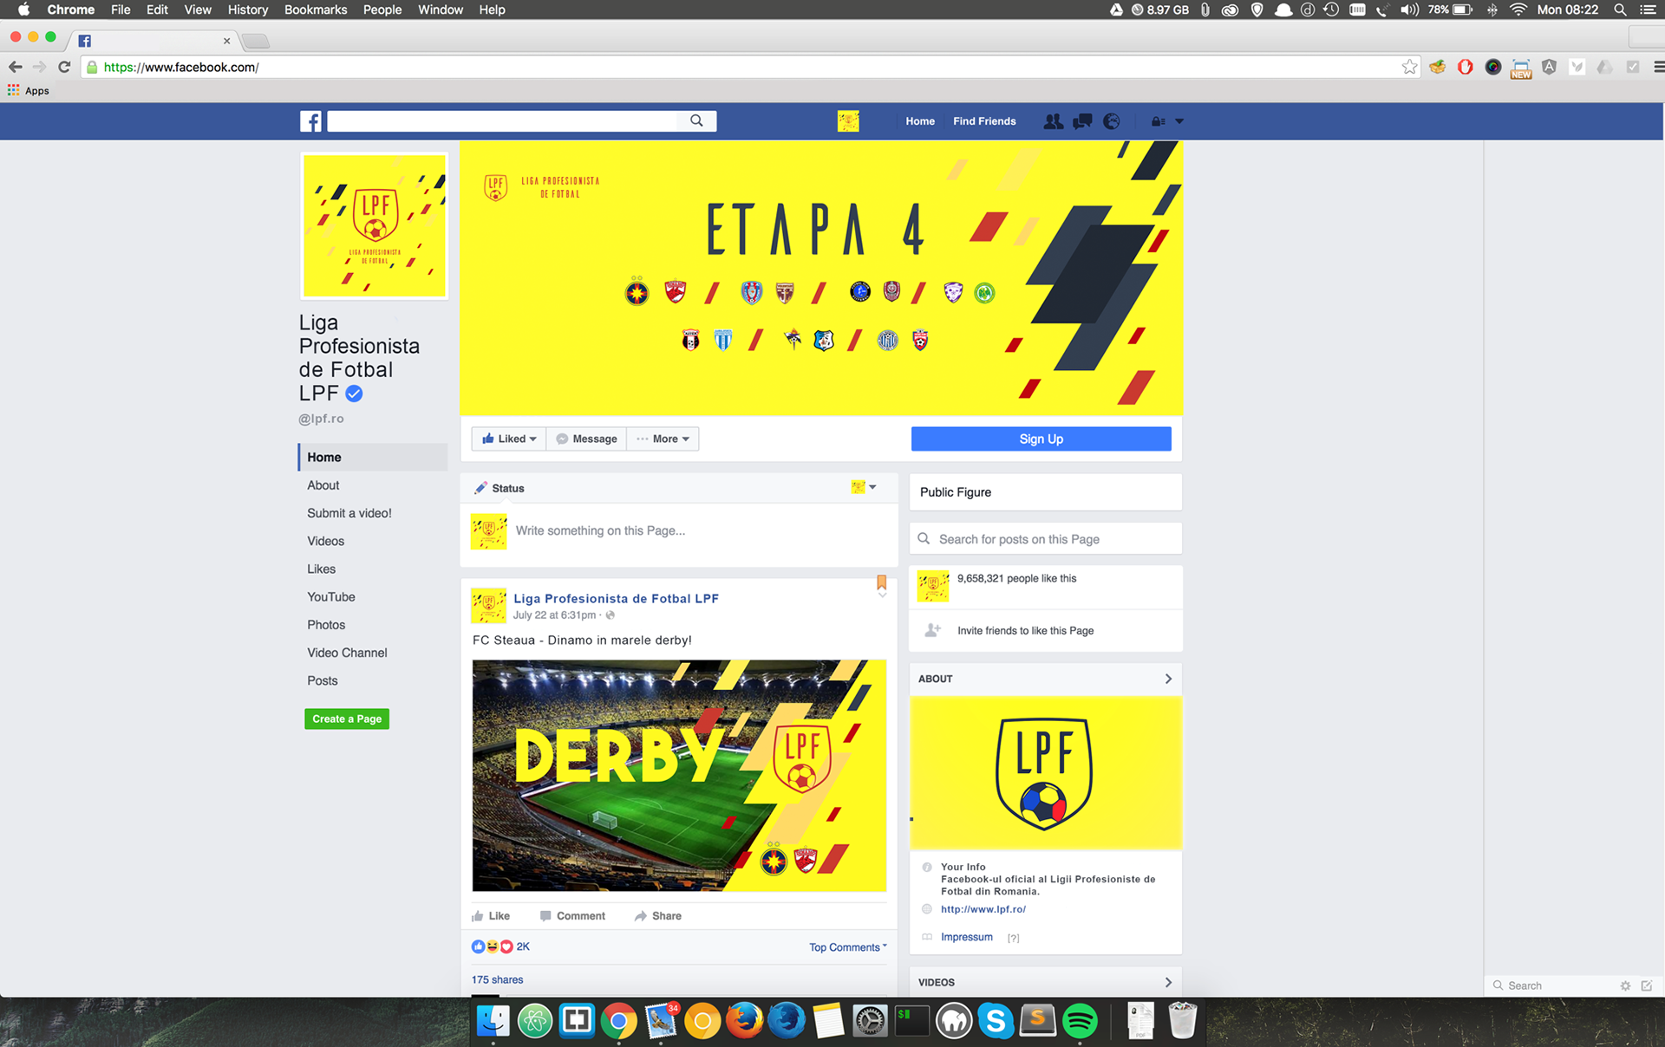View the 2K reactions list
1665x1047 pixels.
pos(500,946)
